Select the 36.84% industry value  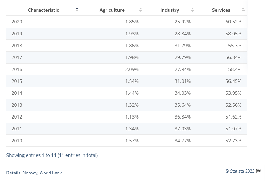tap(183, 117)
